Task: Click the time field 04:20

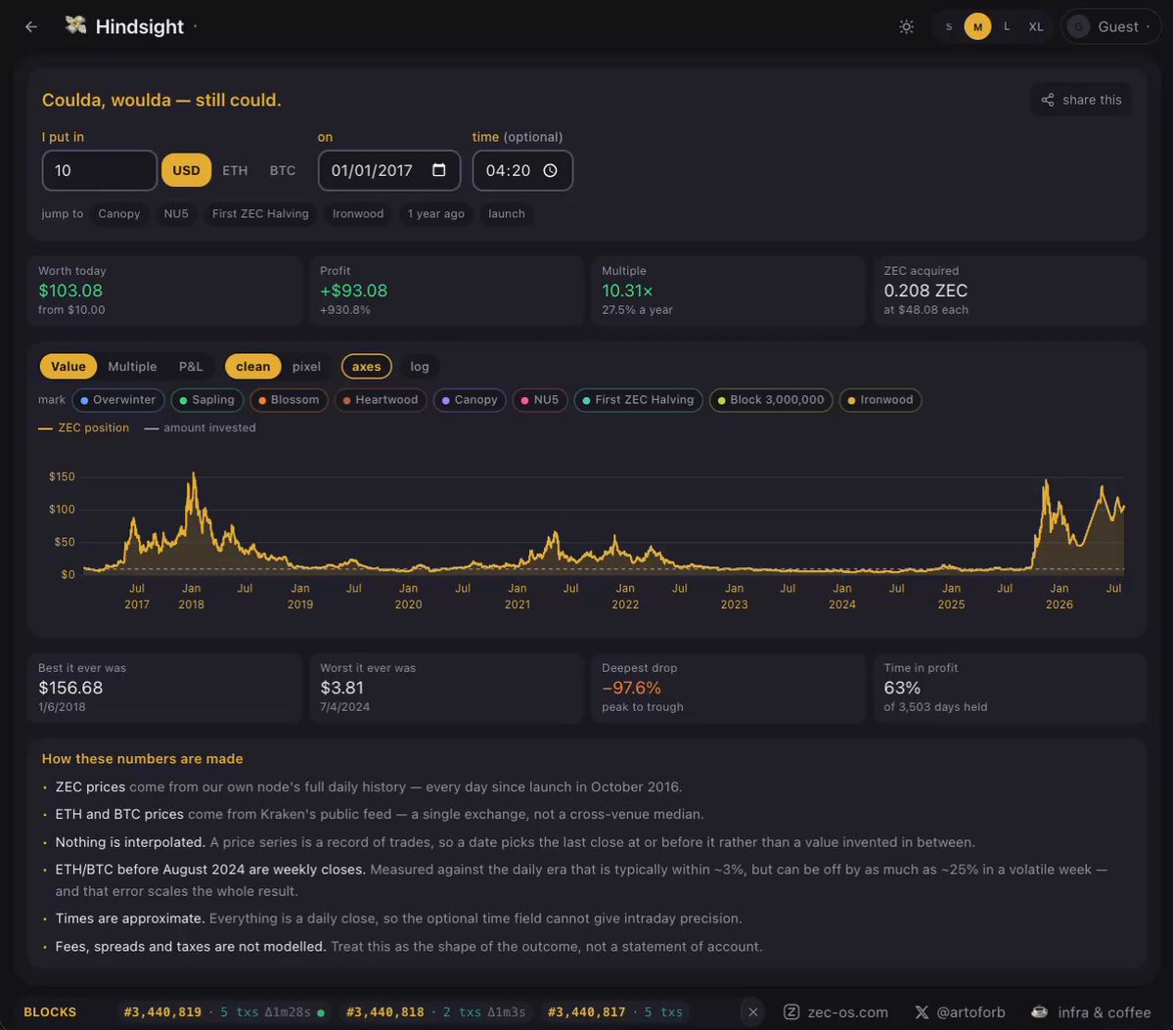Action: click(522, 170)
